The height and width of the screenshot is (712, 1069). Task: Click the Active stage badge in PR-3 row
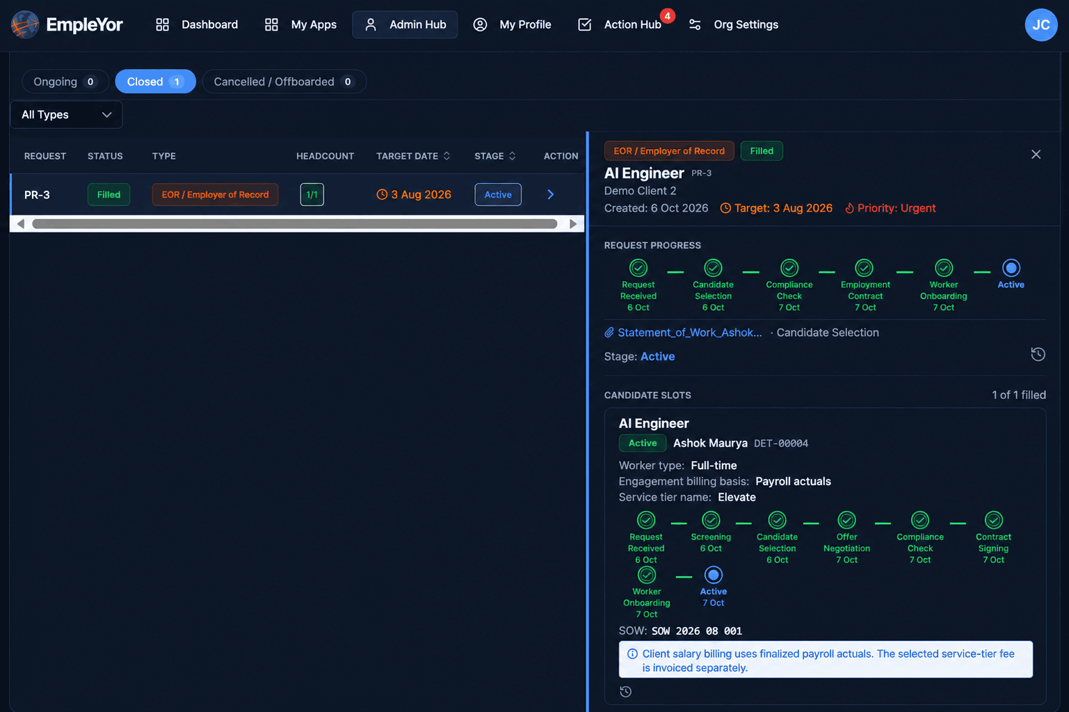tap(498, 195)
